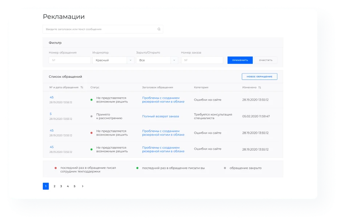Click the Очистить button
341x223 pixels.
click(266, 60)
